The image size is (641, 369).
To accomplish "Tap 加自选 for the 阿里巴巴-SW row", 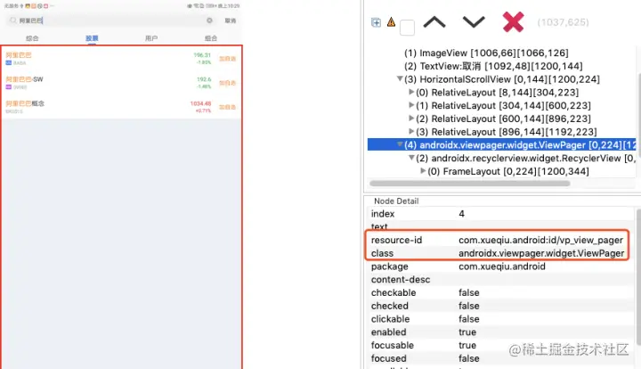I will click(x=227, y=83).
